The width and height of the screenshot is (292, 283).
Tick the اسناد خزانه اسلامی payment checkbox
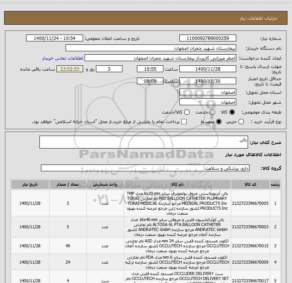pyautogui.click(x=184, y=122)
